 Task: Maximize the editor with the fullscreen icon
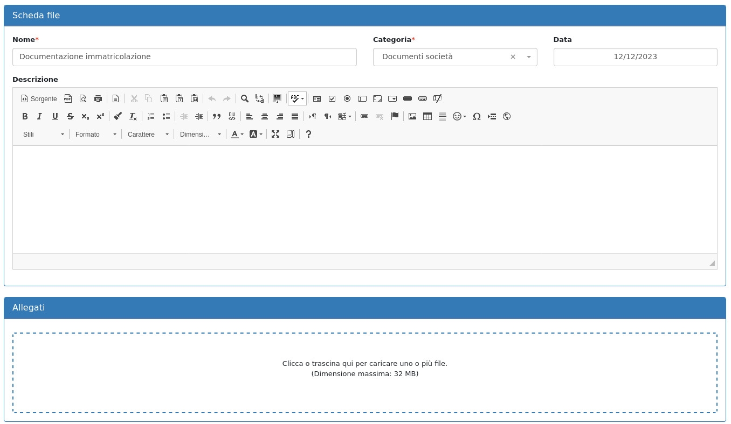tap(275, 134)
